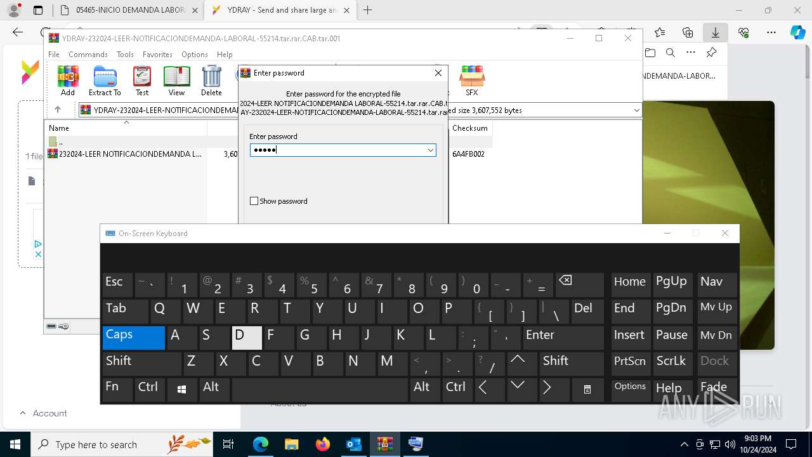Click the taskbar clock showing 9:03 PM
812x457 pixels.
click(757, 444)
